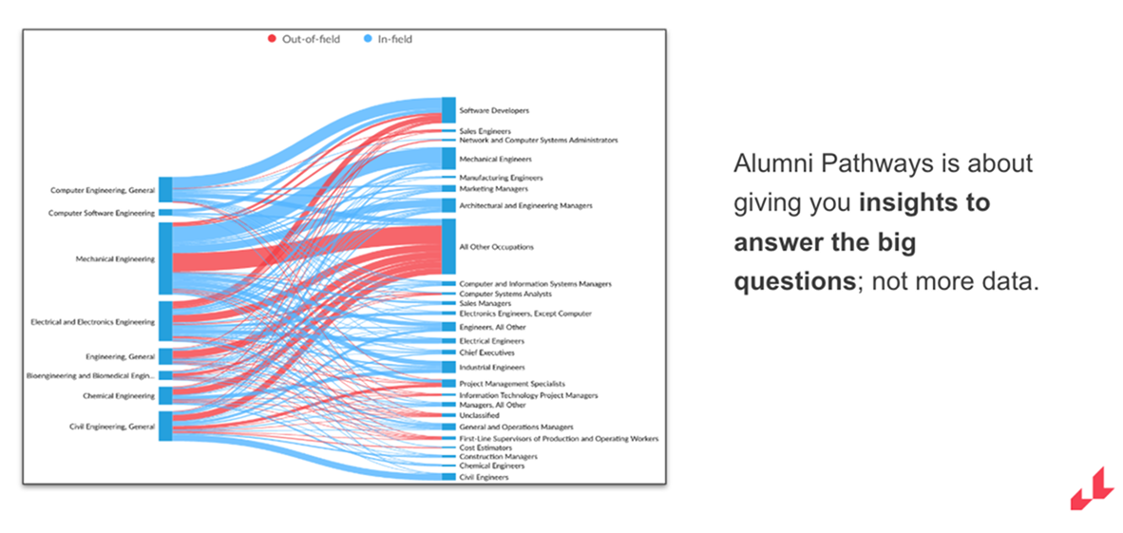
Task: Select the All Other Occupations node
Action: click(448, 246)
